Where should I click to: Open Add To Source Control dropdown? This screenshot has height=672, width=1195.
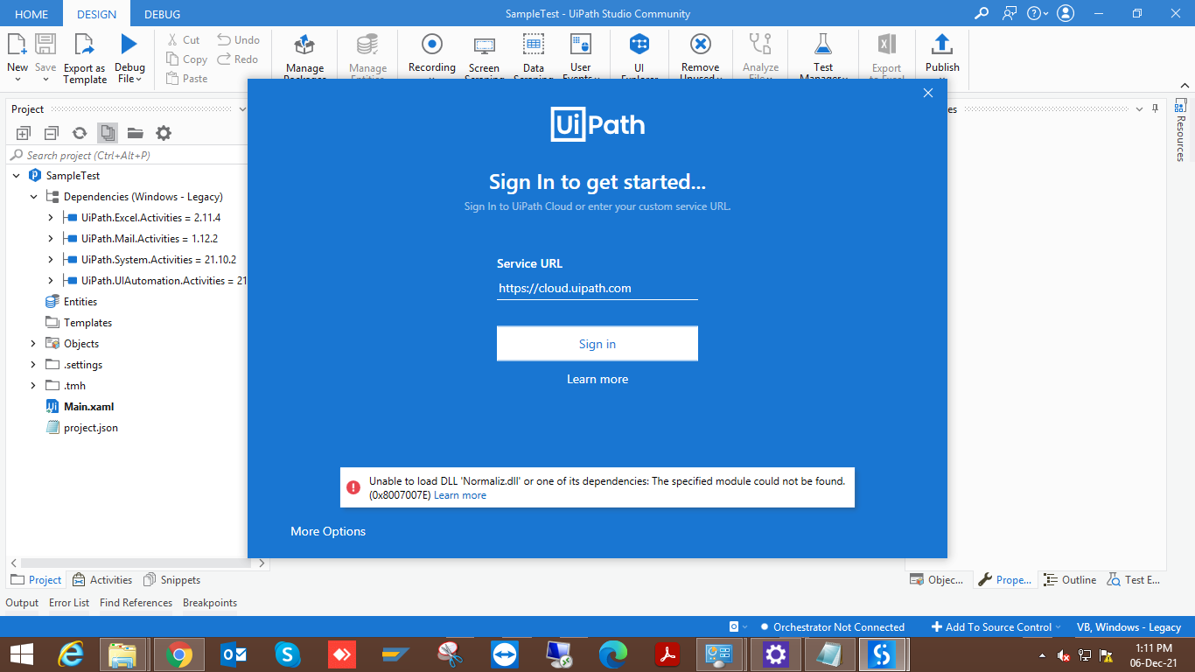click(x=996, y=627)
